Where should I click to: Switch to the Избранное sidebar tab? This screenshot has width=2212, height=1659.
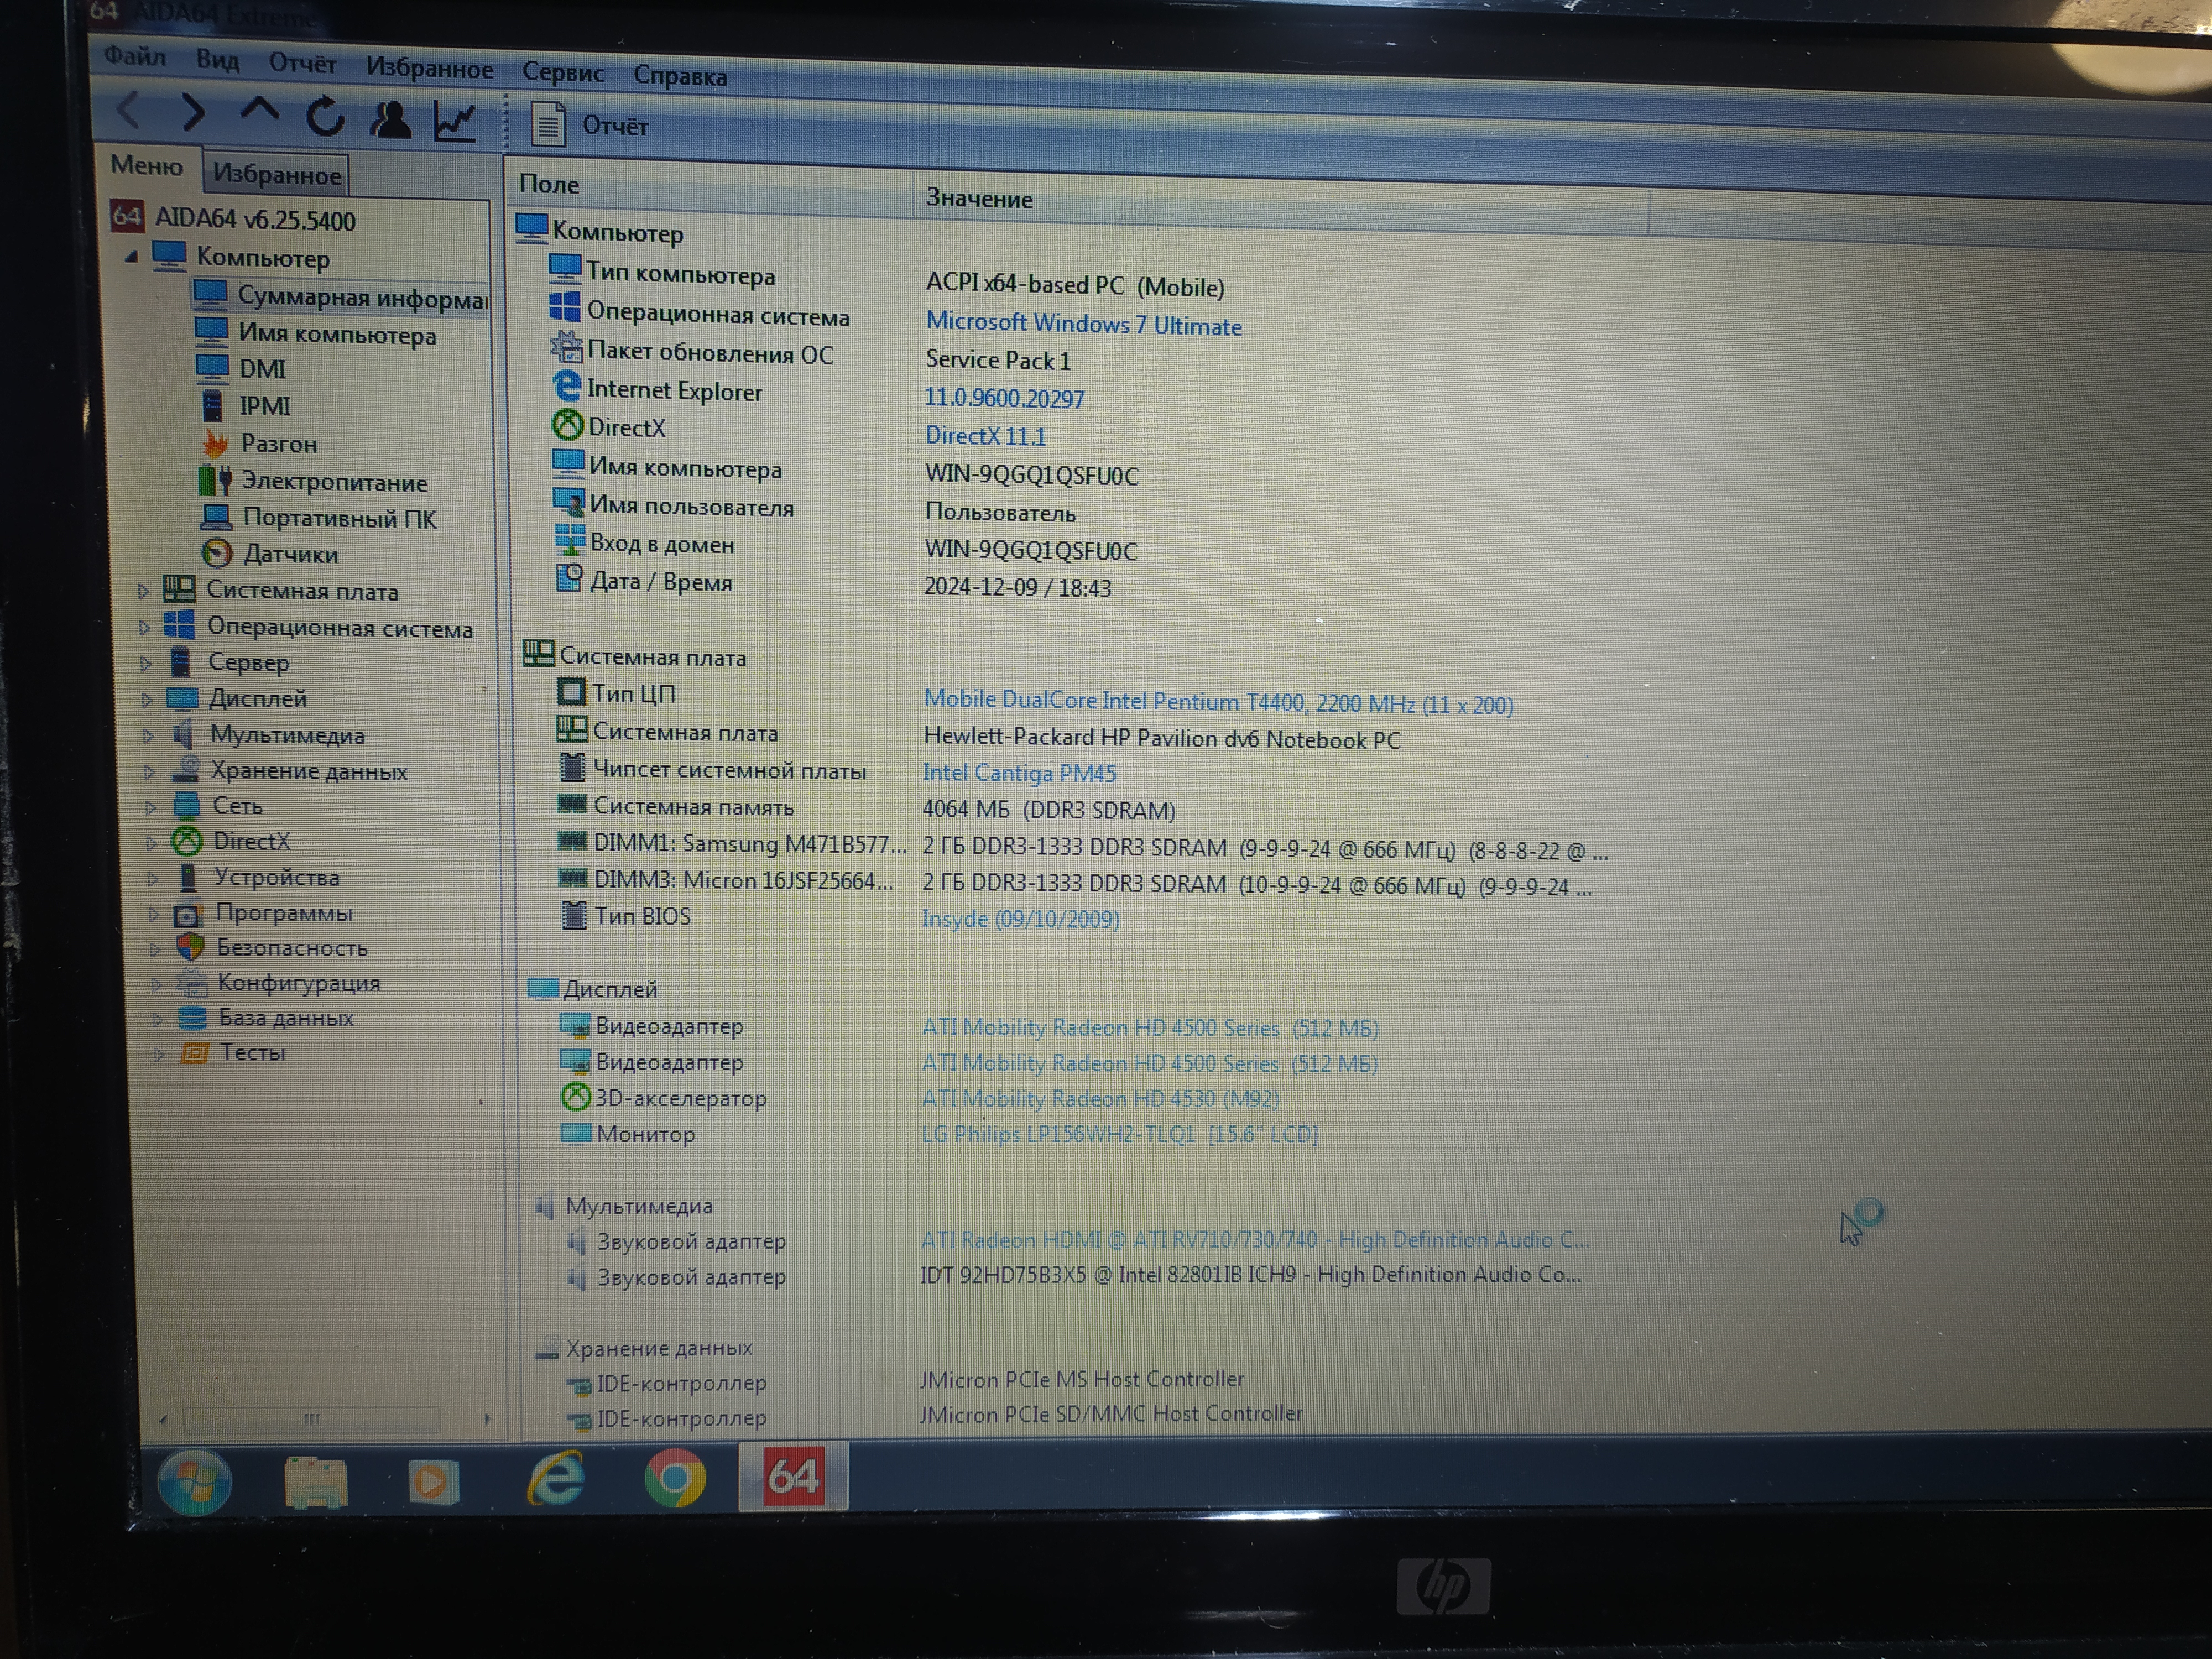point(277,174)
